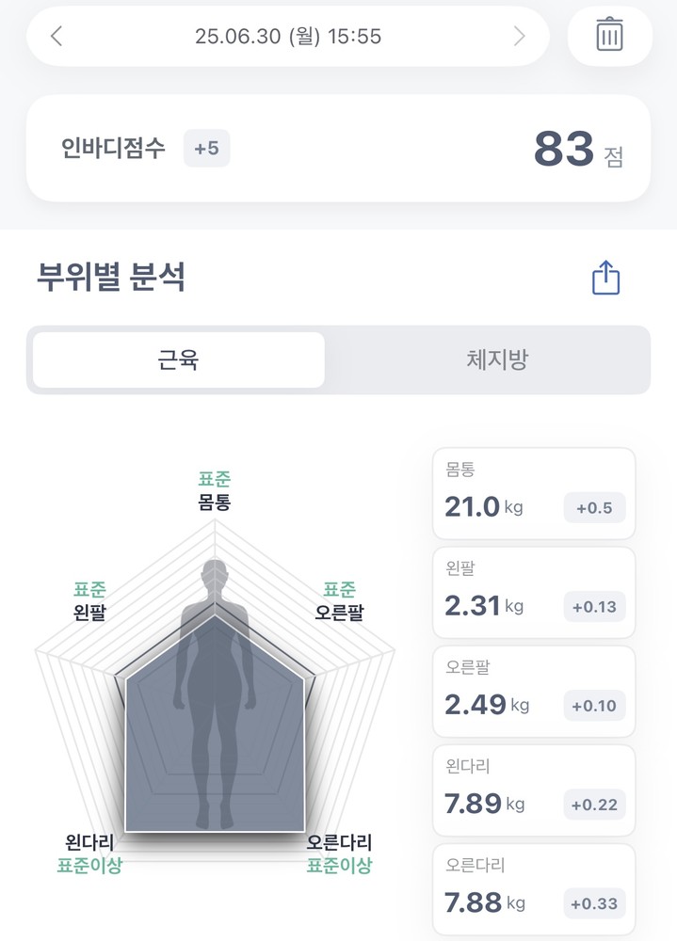
Task: Tap the trash can delete icon
Action: pos(609,36)
